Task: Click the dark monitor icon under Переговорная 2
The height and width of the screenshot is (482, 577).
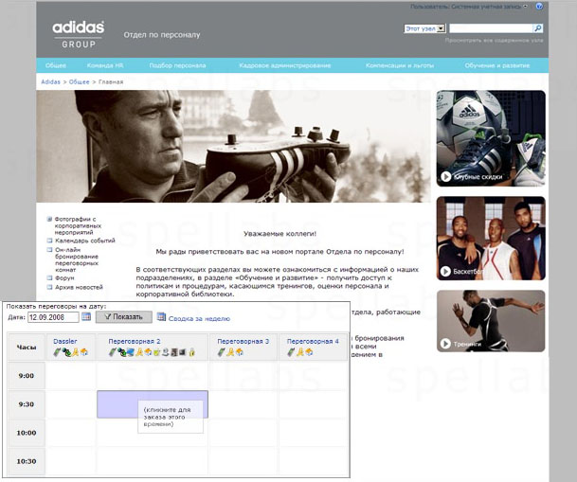Action: coord(183,352)
